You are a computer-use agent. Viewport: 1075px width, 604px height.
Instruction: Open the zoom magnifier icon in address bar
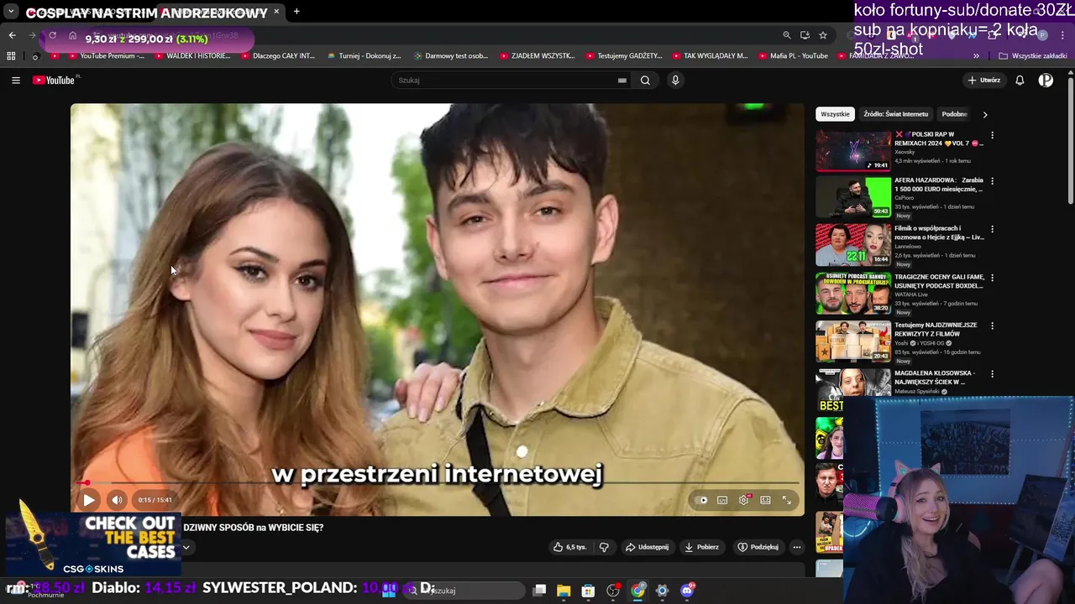(x=786, y=35)
